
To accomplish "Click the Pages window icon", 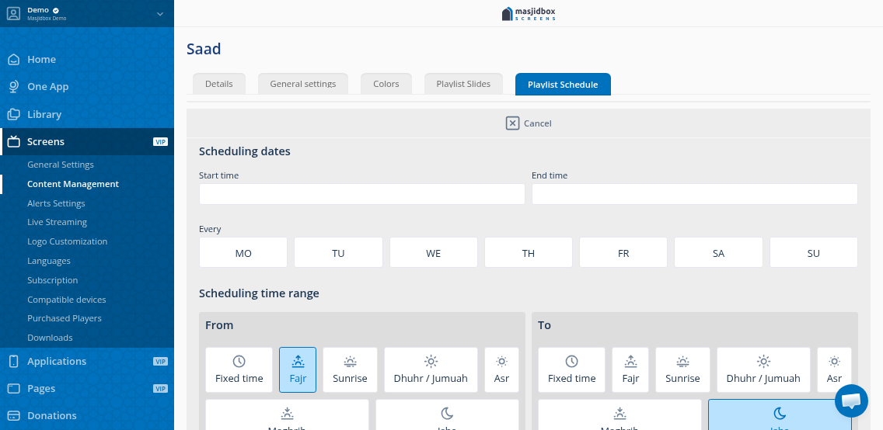I will (13, 388).
